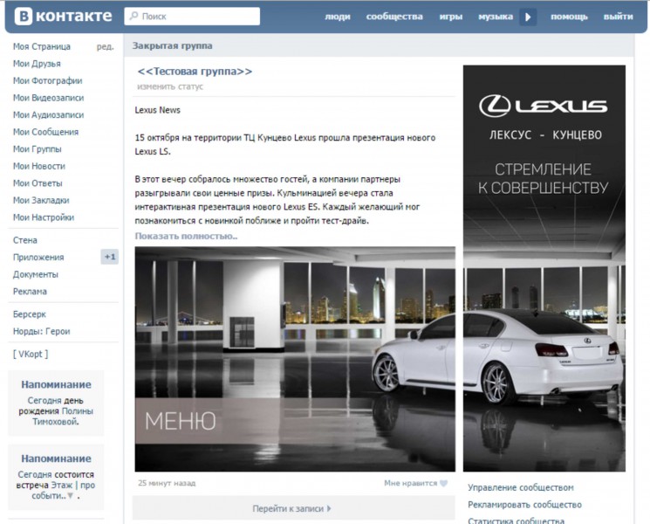
Task: Open the [ VKopt ] menu link
Action: point(31,354)
